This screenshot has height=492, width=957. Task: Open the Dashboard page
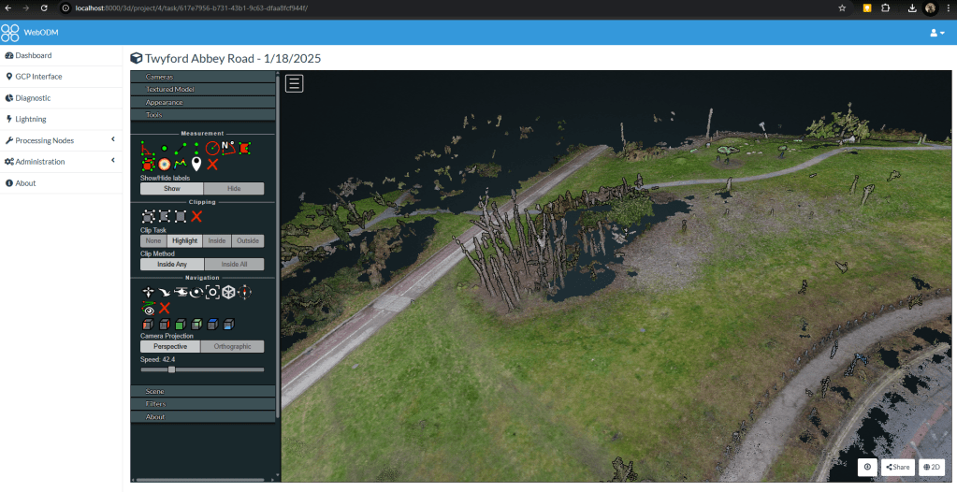pos(34,55)
